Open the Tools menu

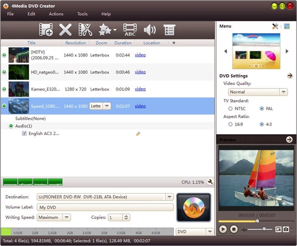tap(82, 14)
